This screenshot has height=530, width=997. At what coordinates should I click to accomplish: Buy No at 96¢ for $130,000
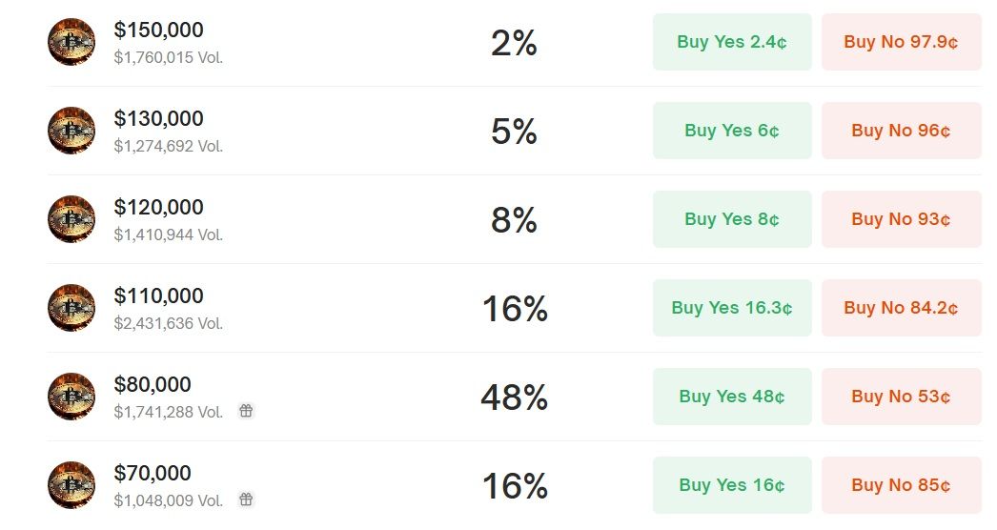click(x=901, y=131)
